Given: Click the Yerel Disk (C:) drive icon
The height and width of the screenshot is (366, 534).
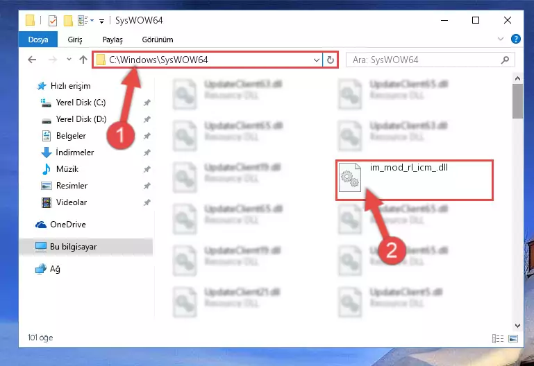Looking at the screenshot, I should 46,103.
